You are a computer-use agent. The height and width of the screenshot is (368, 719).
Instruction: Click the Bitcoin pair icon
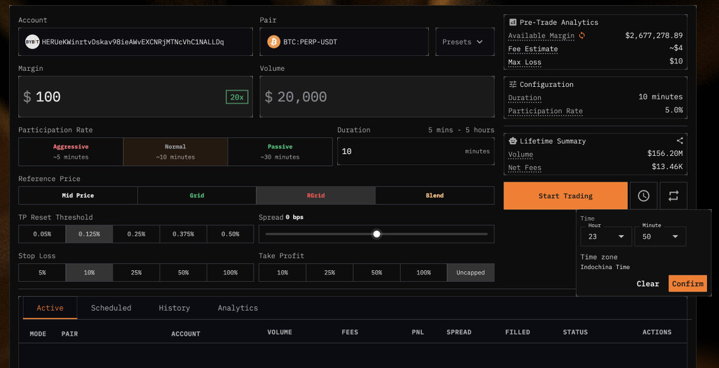[x=274, y=42]
